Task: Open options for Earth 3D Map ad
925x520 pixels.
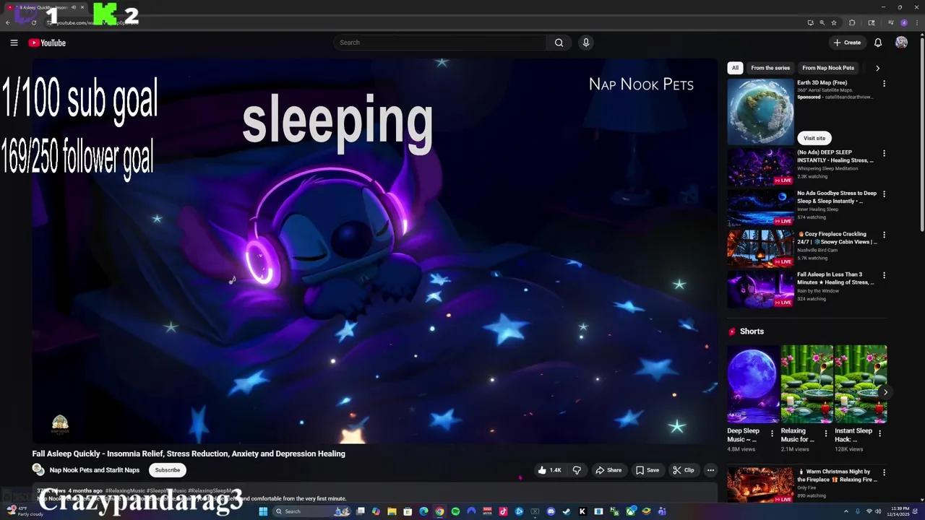Action: pyautogui.click(x=884, y=84)
